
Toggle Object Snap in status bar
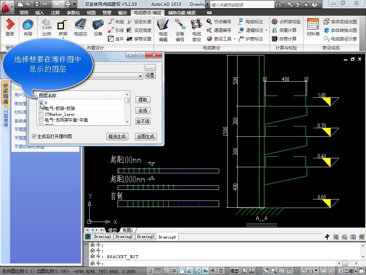coord(182,271)
